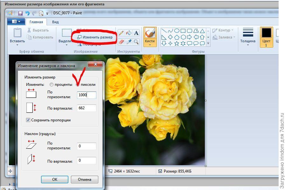Image resolution: width=285 pixels, height=190 pixels.
Task: Expand the Вставить dropdown arrow
Action: [x=17, y=45]
